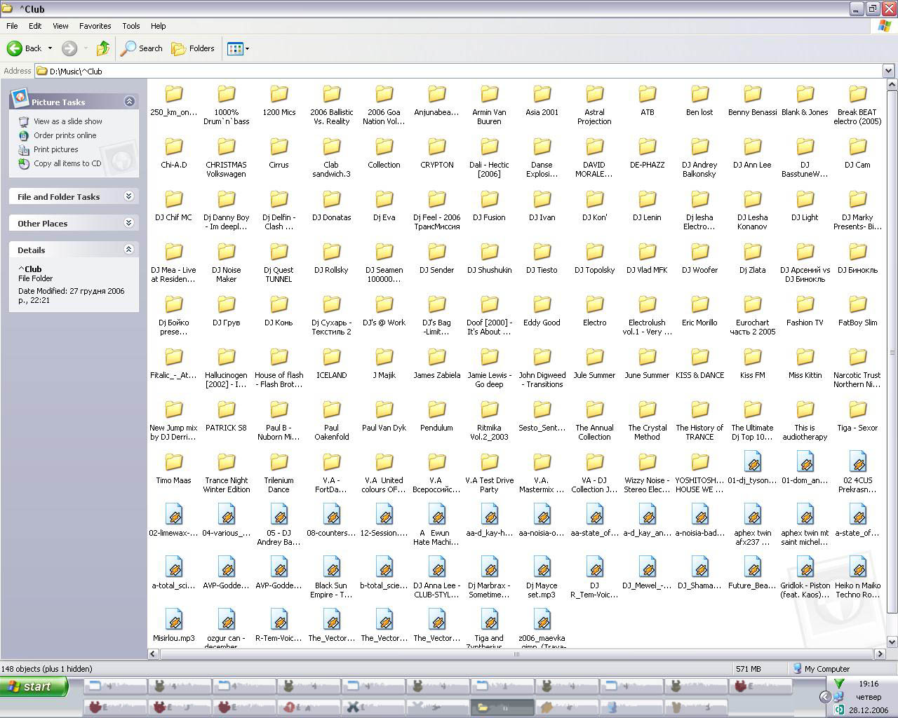Select the Armin Van Buuren folder icon
Screen dimensions: 898x718
pyautogui.click(x=489, y=94)
